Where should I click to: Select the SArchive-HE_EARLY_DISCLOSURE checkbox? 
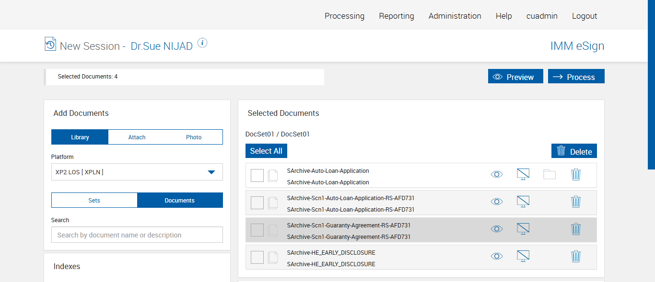tap(257, 258)
